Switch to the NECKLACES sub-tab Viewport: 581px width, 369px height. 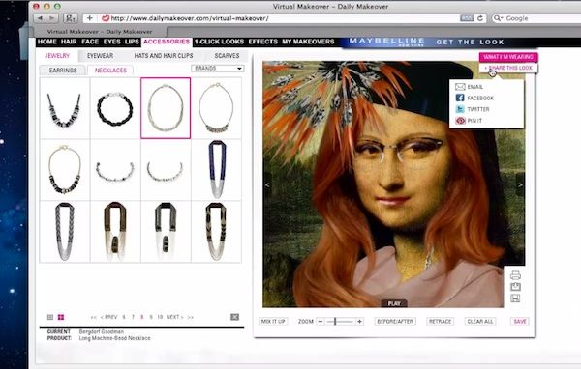110,70
